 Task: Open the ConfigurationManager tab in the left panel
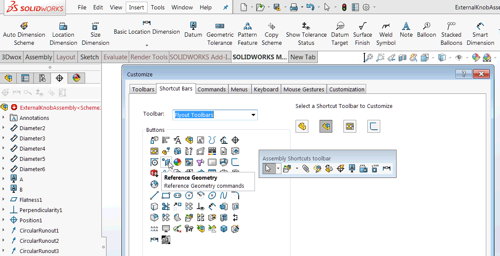click(x=42, y=78)
